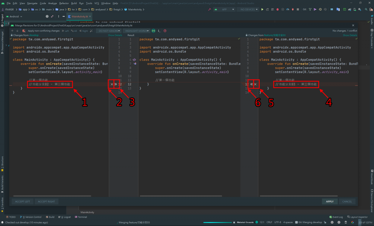
Task: Start debugging with the bug icon
Action: (278, 9)
